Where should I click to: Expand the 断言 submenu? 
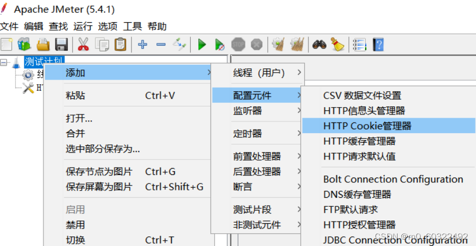(257, 187)
